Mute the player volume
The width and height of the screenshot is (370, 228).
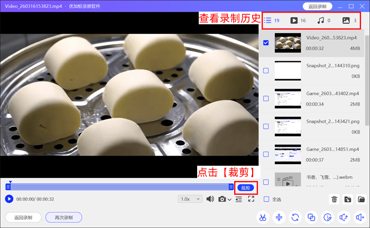tap(210, 199)
